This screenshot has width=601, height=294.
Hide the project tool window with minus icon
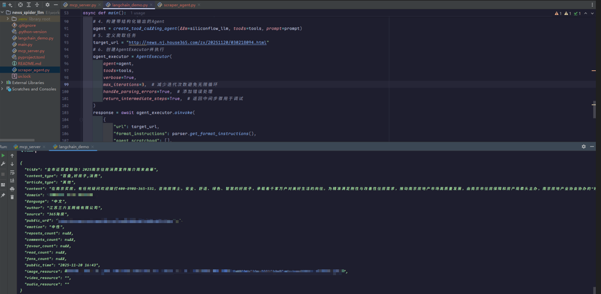pyautogui.click(x=56, y=5)
